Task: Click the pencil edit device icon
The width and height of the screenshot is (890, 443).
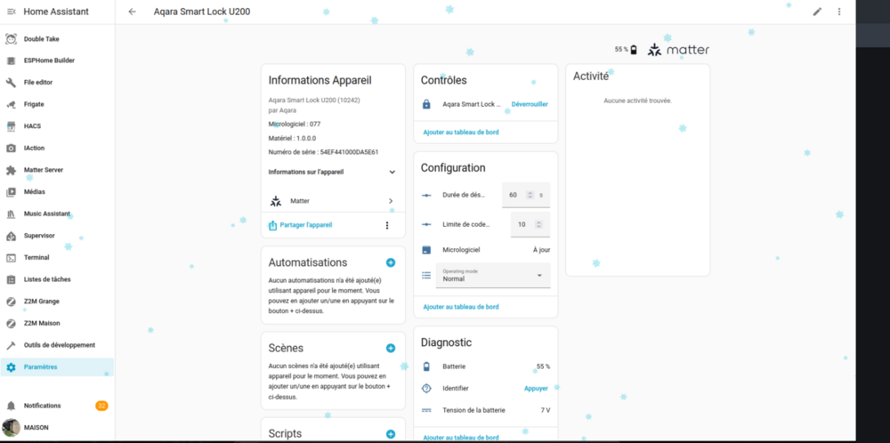Action: tap(817, 12)
